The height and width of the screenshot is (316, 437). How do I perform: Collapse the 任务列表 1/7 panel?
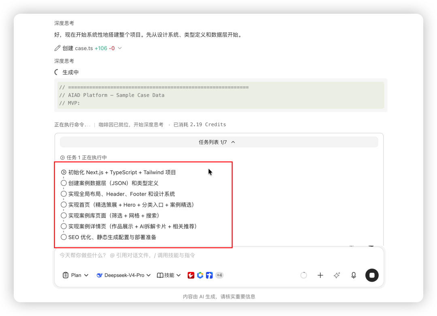click(x=219, y=142)
